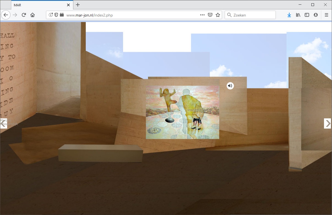Save page to Pocket

[x=210, y=15]
